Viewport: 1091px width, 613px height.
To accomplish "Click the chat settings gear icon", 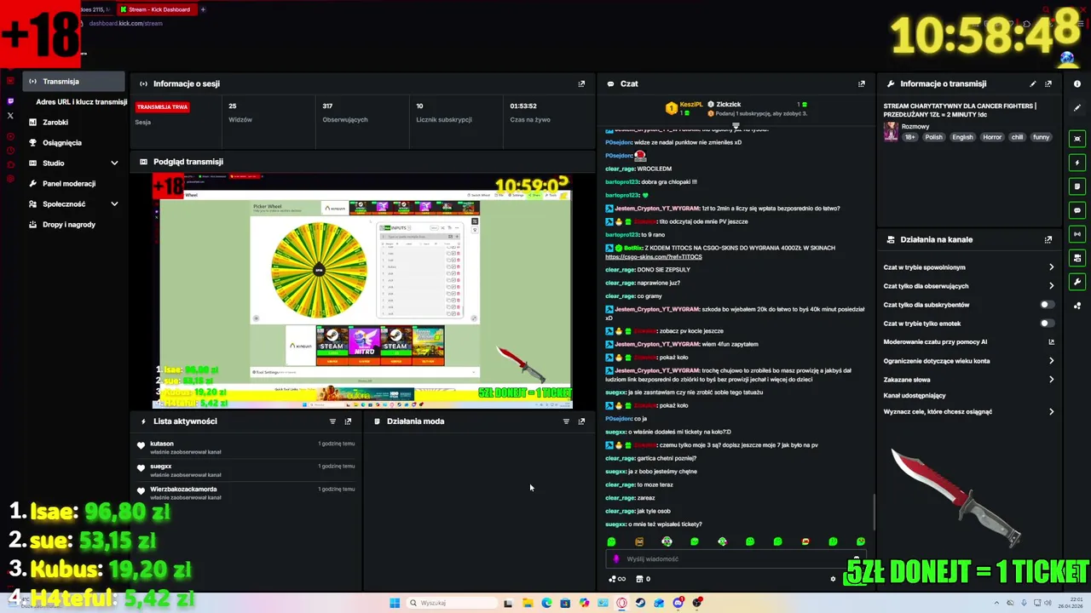I will click(833, 579).
